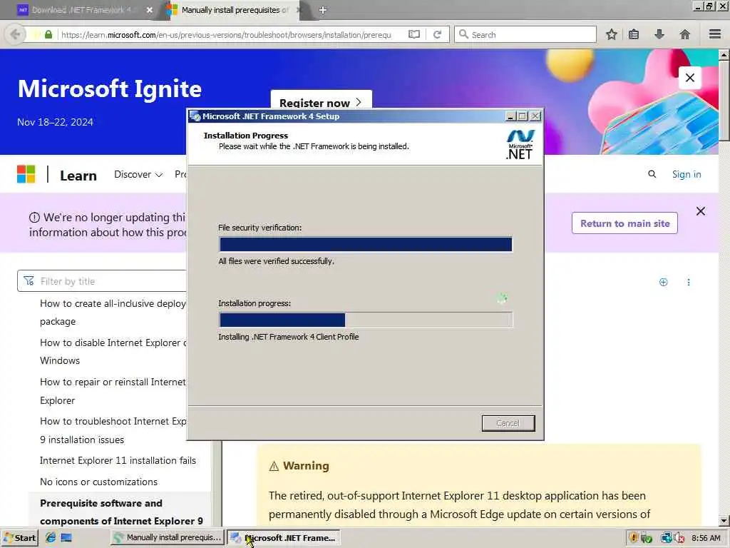The height and width of the screenshot is (548, 730).
Task: Open the browser hamburger menu
Action: (x=715, y=34)
